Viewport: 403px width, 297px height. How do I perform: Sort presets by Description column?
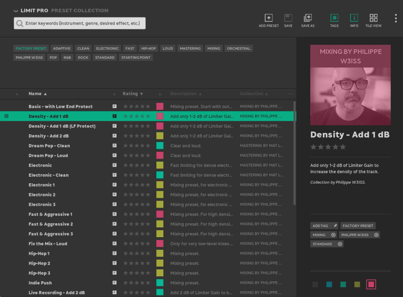point(186,94)
